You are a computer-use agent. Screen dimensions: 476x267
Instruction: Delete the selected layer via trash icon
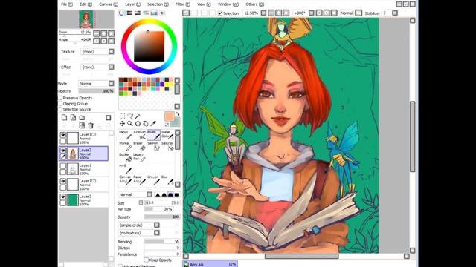(x=91, y=125)
